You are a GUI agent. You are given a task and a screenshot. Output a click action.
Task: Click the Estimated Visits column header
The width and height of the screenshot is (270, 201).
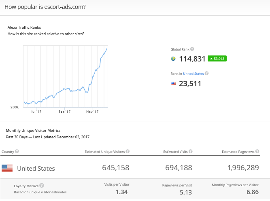[x=175, y=152]
